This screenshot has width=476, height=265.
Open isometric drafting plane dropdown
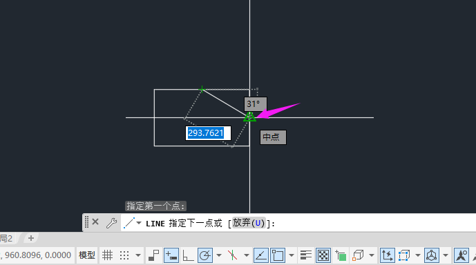(247, 255)
